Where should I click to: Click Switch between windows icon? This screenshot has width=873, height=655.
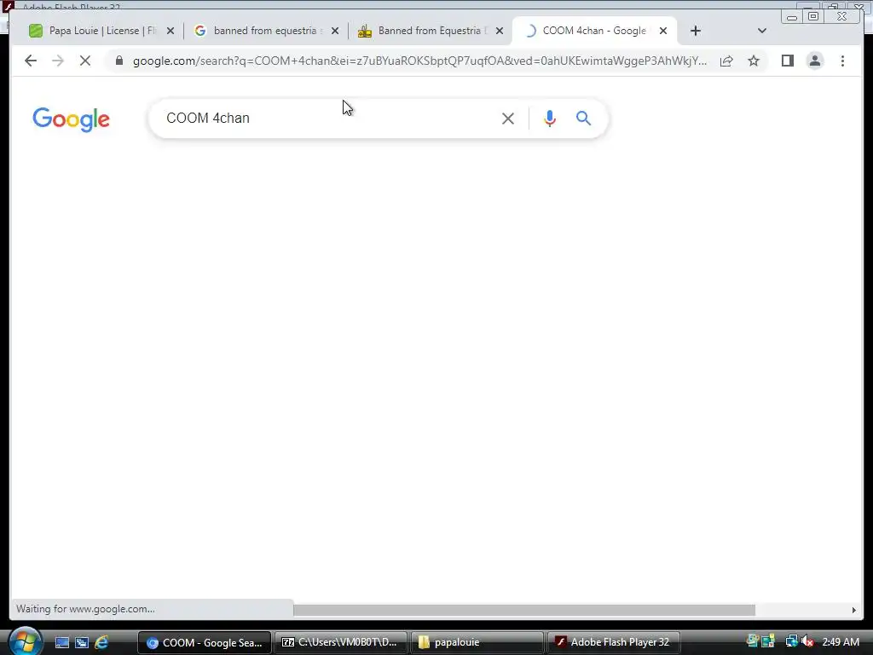pyautogui.click(x=82, y=642)
